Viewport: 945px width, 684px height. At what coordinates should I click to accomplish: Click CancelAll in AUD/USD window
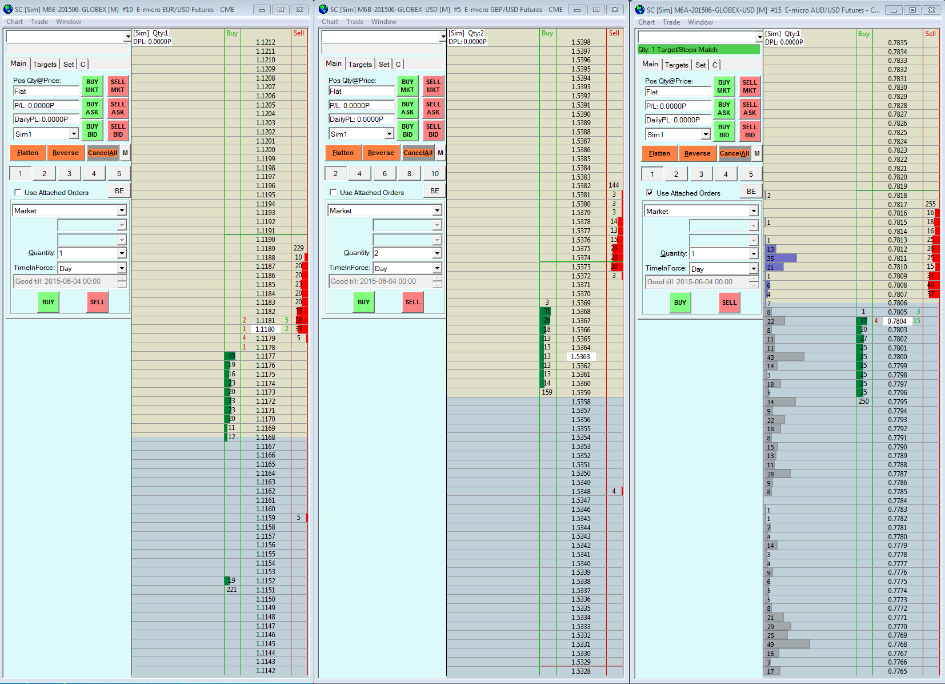[x=734, y=153]
